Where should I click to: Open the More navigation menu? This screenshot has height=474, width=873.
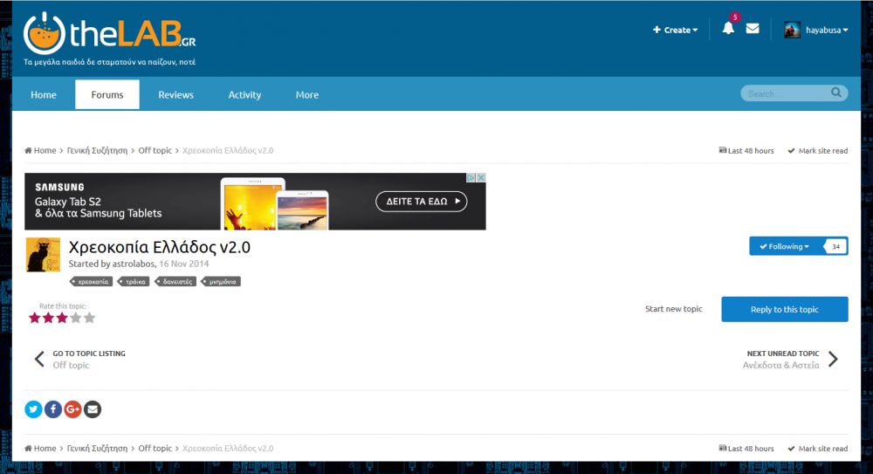[307, 94]
